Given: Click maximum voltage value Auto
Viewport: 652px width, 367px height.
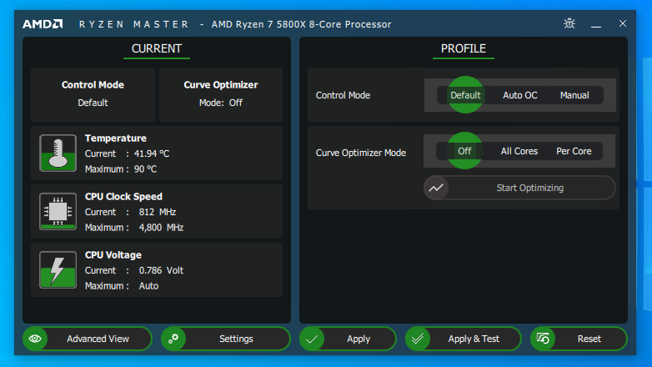Looking at the screenshot, I should point(148,286).
